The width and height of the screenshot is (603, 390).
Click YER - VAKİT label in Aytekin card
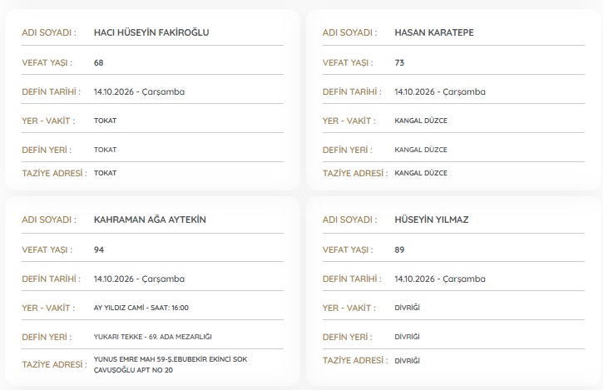tap(48, 308)
